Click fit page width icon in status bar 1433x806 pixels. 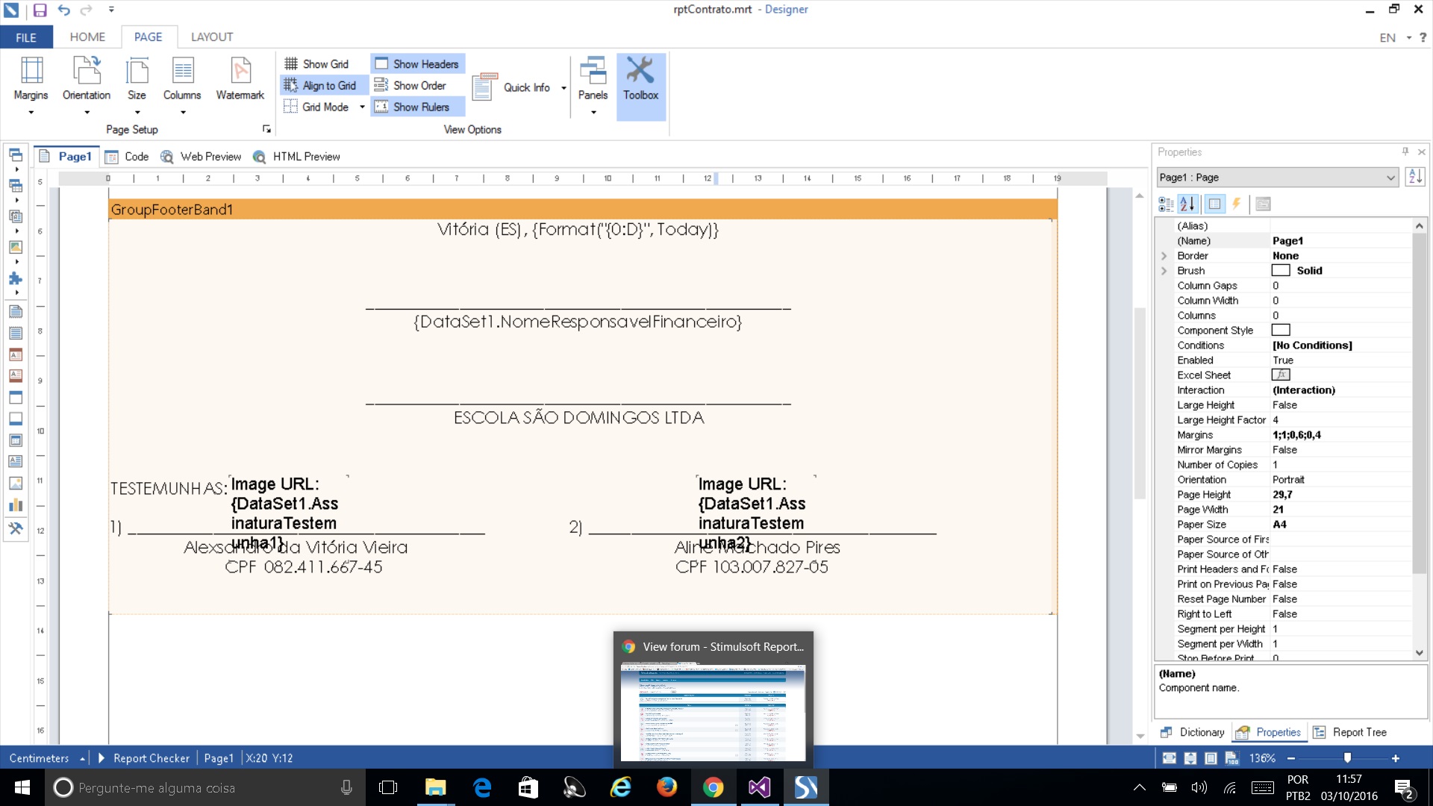(x=1169, y=758)
